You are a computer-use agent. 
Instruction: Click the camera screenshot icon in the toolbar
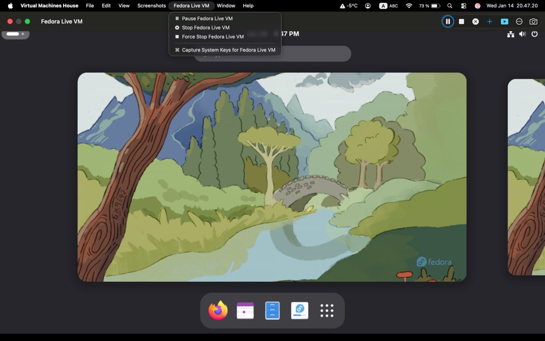[x=533, y=22]
